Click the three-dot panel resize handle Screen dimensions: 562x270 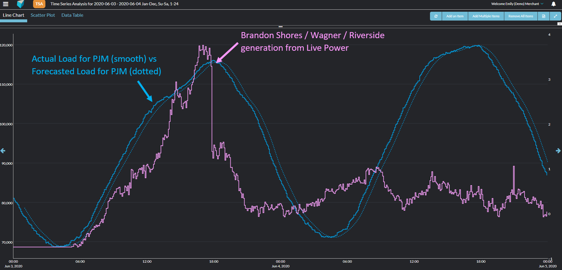[x=281, y=26]
